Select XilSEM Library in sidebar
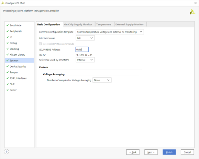The width and height of the screenshot is (199, 159). [19, 55]
